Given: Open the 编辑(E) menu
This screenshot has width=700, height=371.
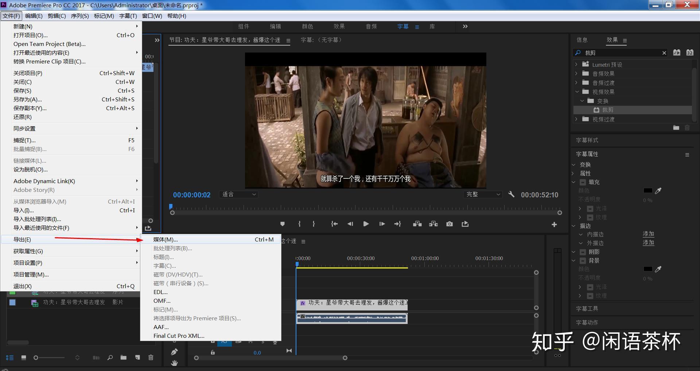Looking at the screenshot, I should point(34,16).
